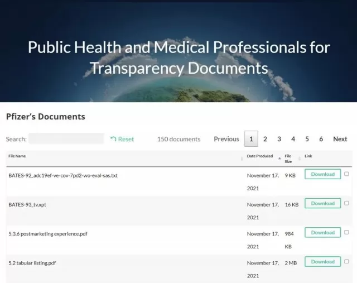This screenshot has width=357, height=283.
Task: Click the 984 KB file size cell
Action: point(289,240)
